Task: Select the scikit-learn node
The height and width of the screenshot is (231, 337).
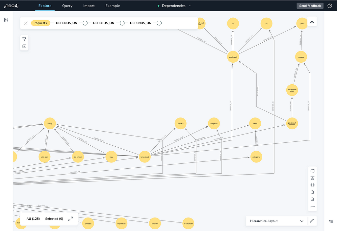Action: (x=44, y=157)
